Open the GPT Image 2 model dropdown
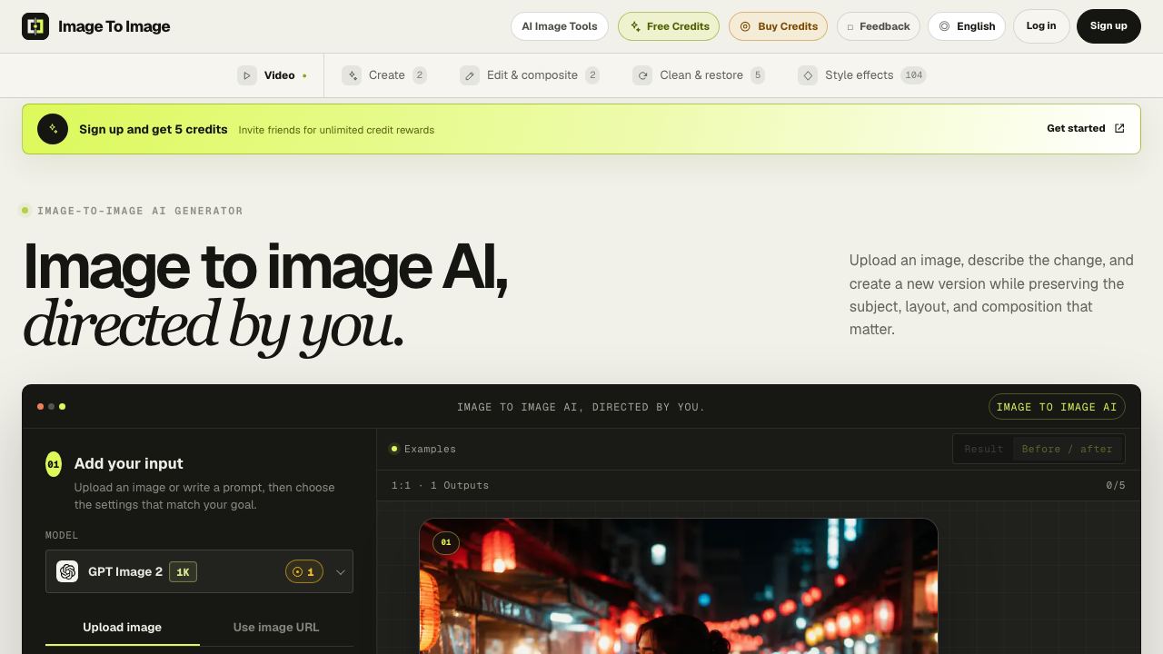Image resolution: width=1163 pixels, height=654 pixels. click(199, 571)
